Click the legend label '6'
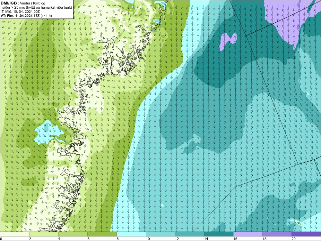The image size is (321, 241). pyautogui.click(x=89, y=239)
